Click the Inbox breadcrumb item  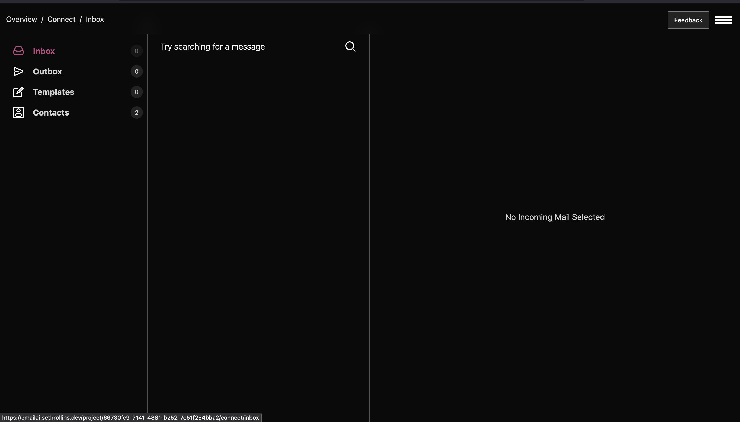tap(95, 20)
